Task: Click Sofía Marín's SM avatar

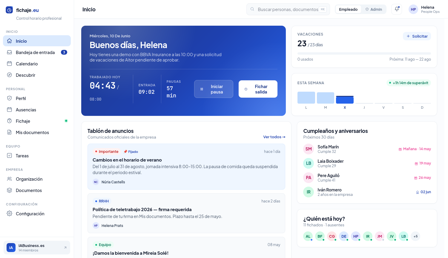Action: click(309, 149)
